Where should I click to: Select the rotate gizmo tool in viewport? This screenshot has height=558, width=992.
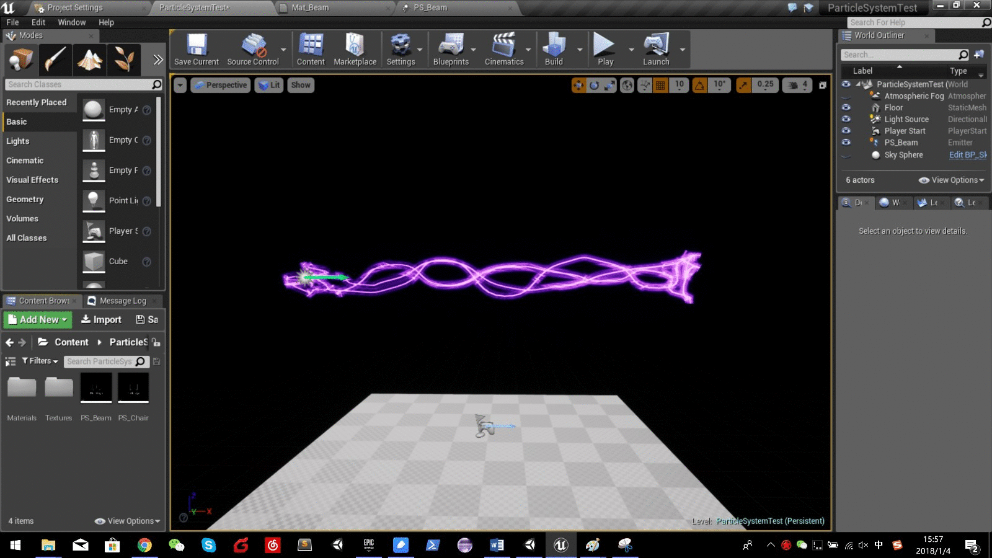coord(595,86)
